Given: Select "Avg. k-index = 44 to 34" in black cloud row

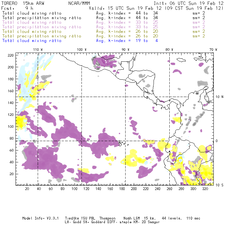Looking at the screenshot, I should coord(127,13).
